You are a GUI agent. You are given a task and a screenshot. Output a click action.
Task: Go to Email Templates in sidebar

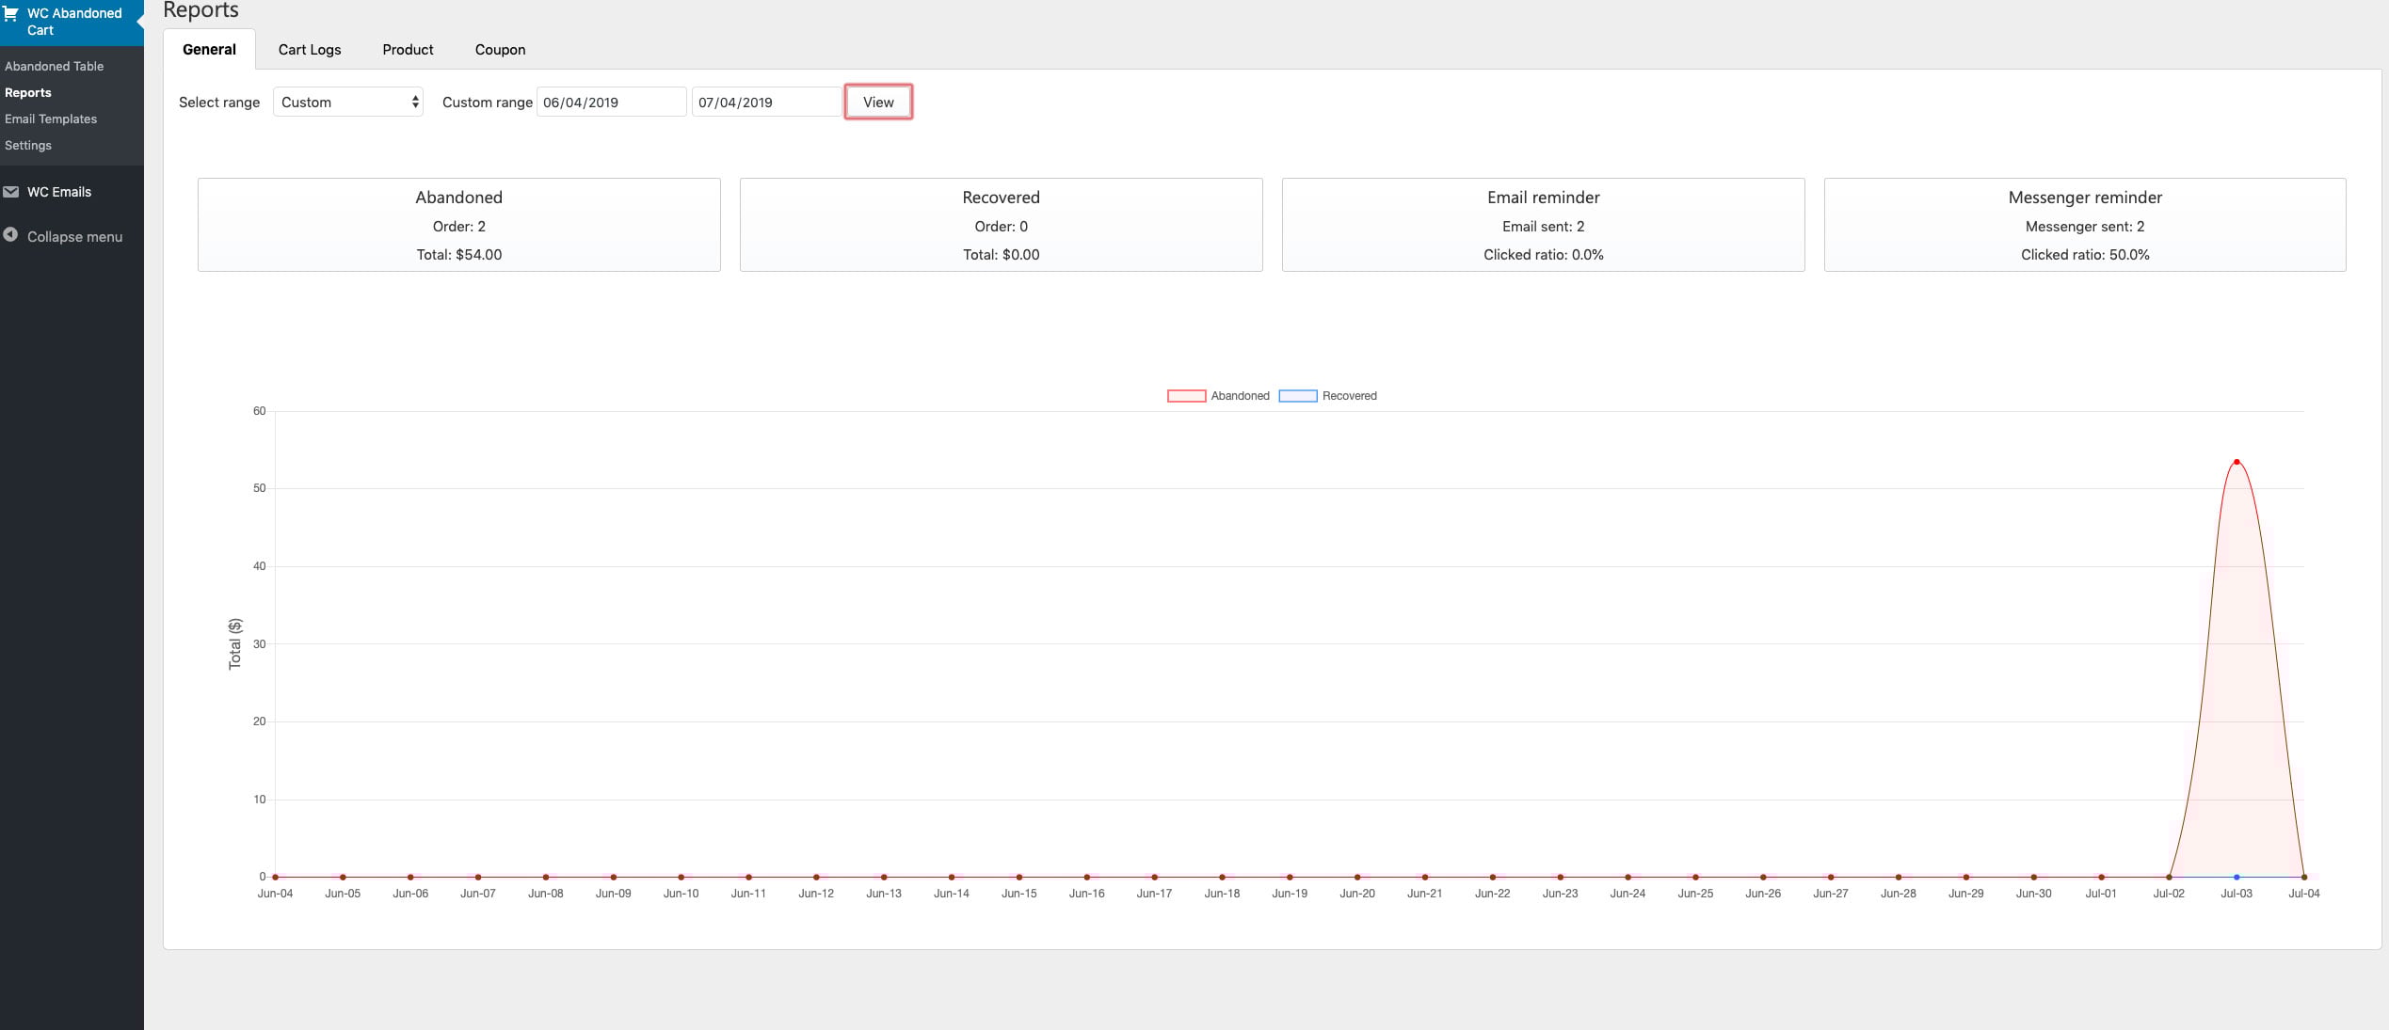pos(51,119)
